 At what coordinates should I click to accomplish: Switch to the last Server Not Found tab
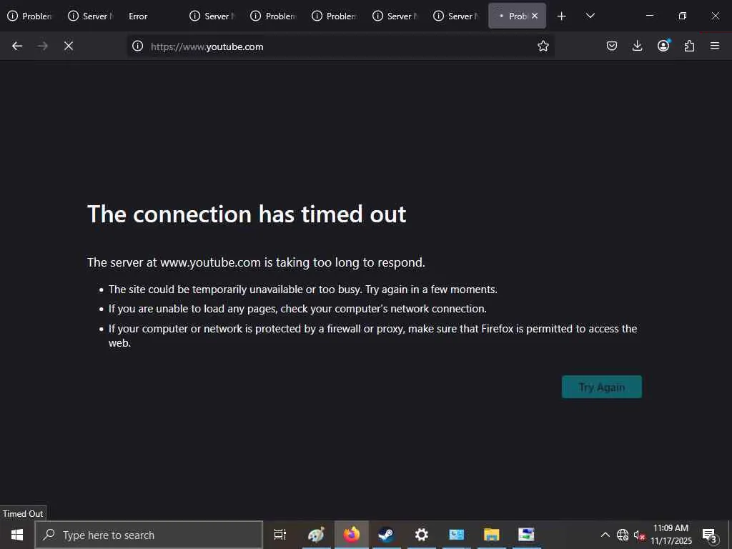click(x=456, y=16)
